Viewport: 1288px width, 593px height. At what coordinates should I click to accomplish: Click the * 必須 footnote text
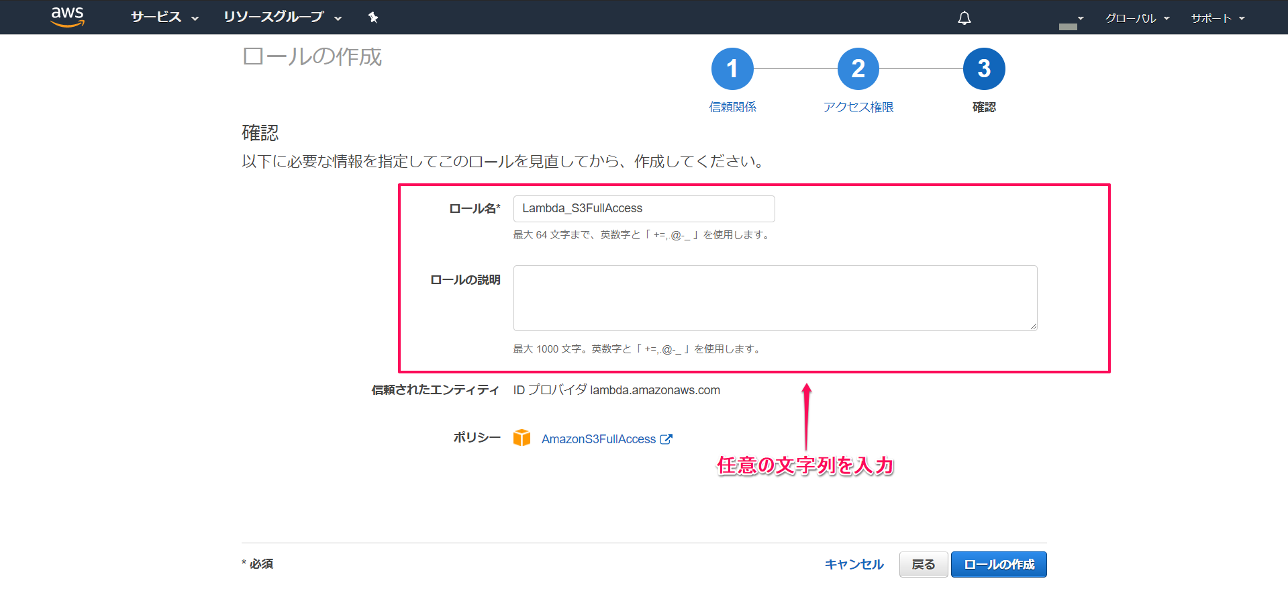pos(258,563)
